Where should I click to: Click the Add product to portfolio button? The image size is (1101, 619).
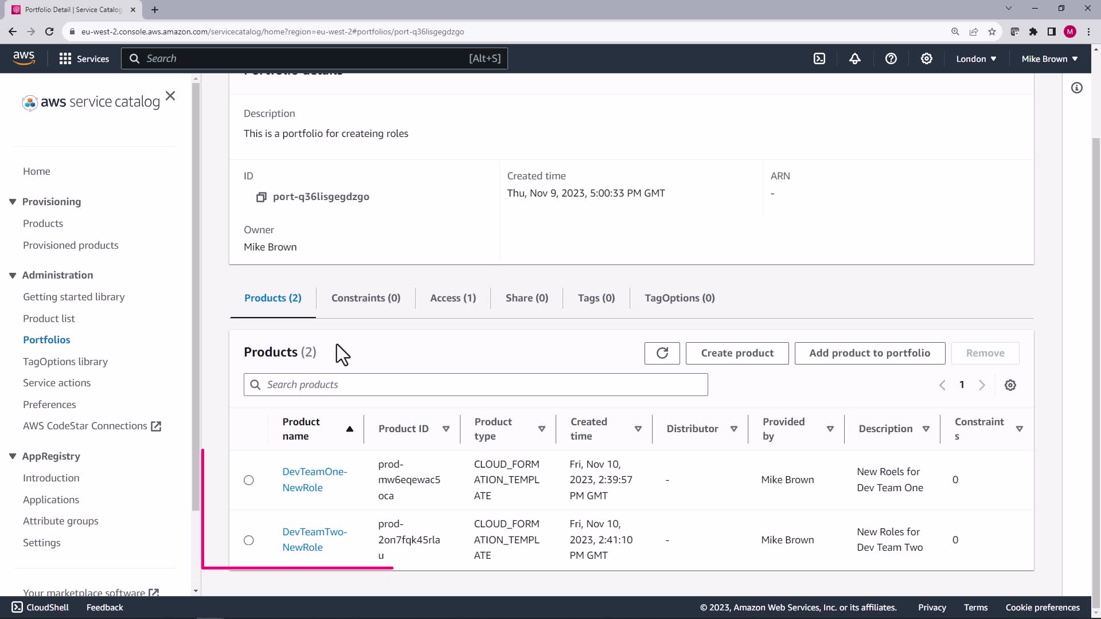pyautogui.click(x=869, y=353)
